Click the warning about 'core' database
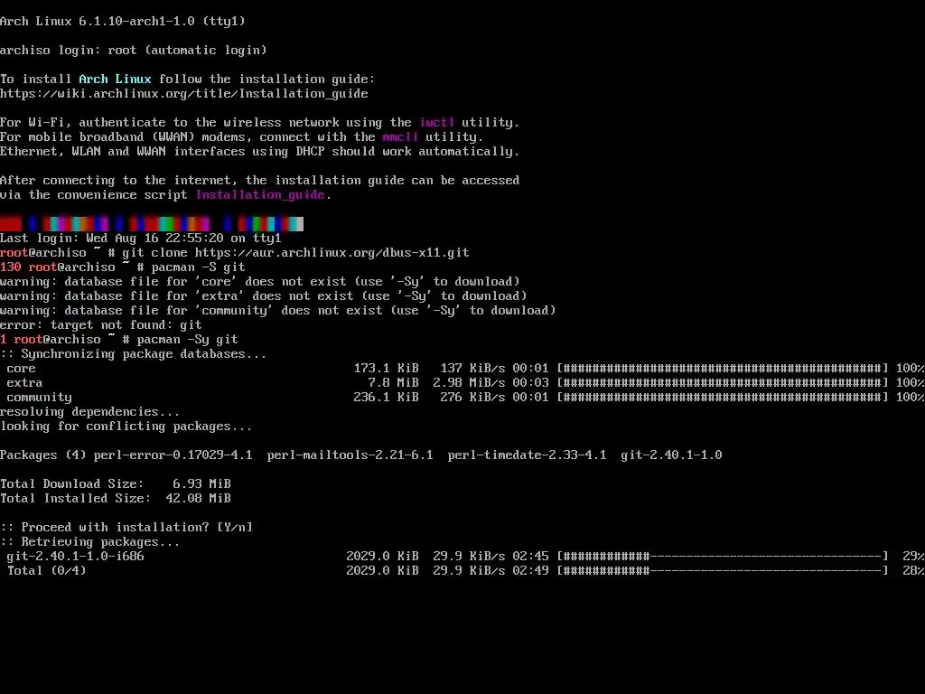This screenshot has height=694, width=925. (260, 282)
